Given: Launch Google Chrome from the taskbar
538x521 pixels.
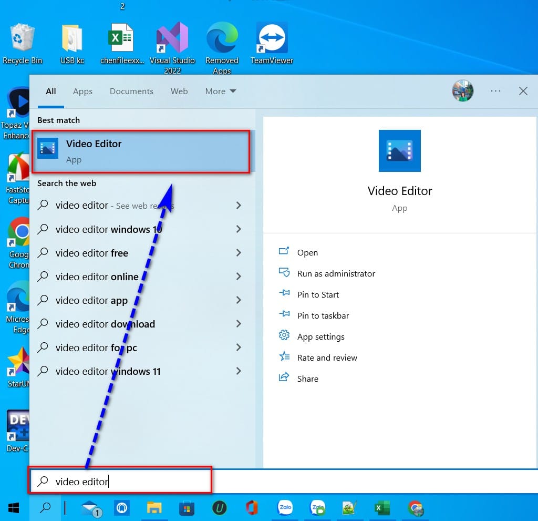Looking at the screenshot, I should coord(416,508).
